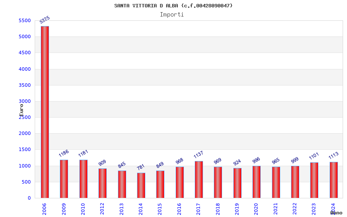Click the Importi subtitle

coord(172,15)
